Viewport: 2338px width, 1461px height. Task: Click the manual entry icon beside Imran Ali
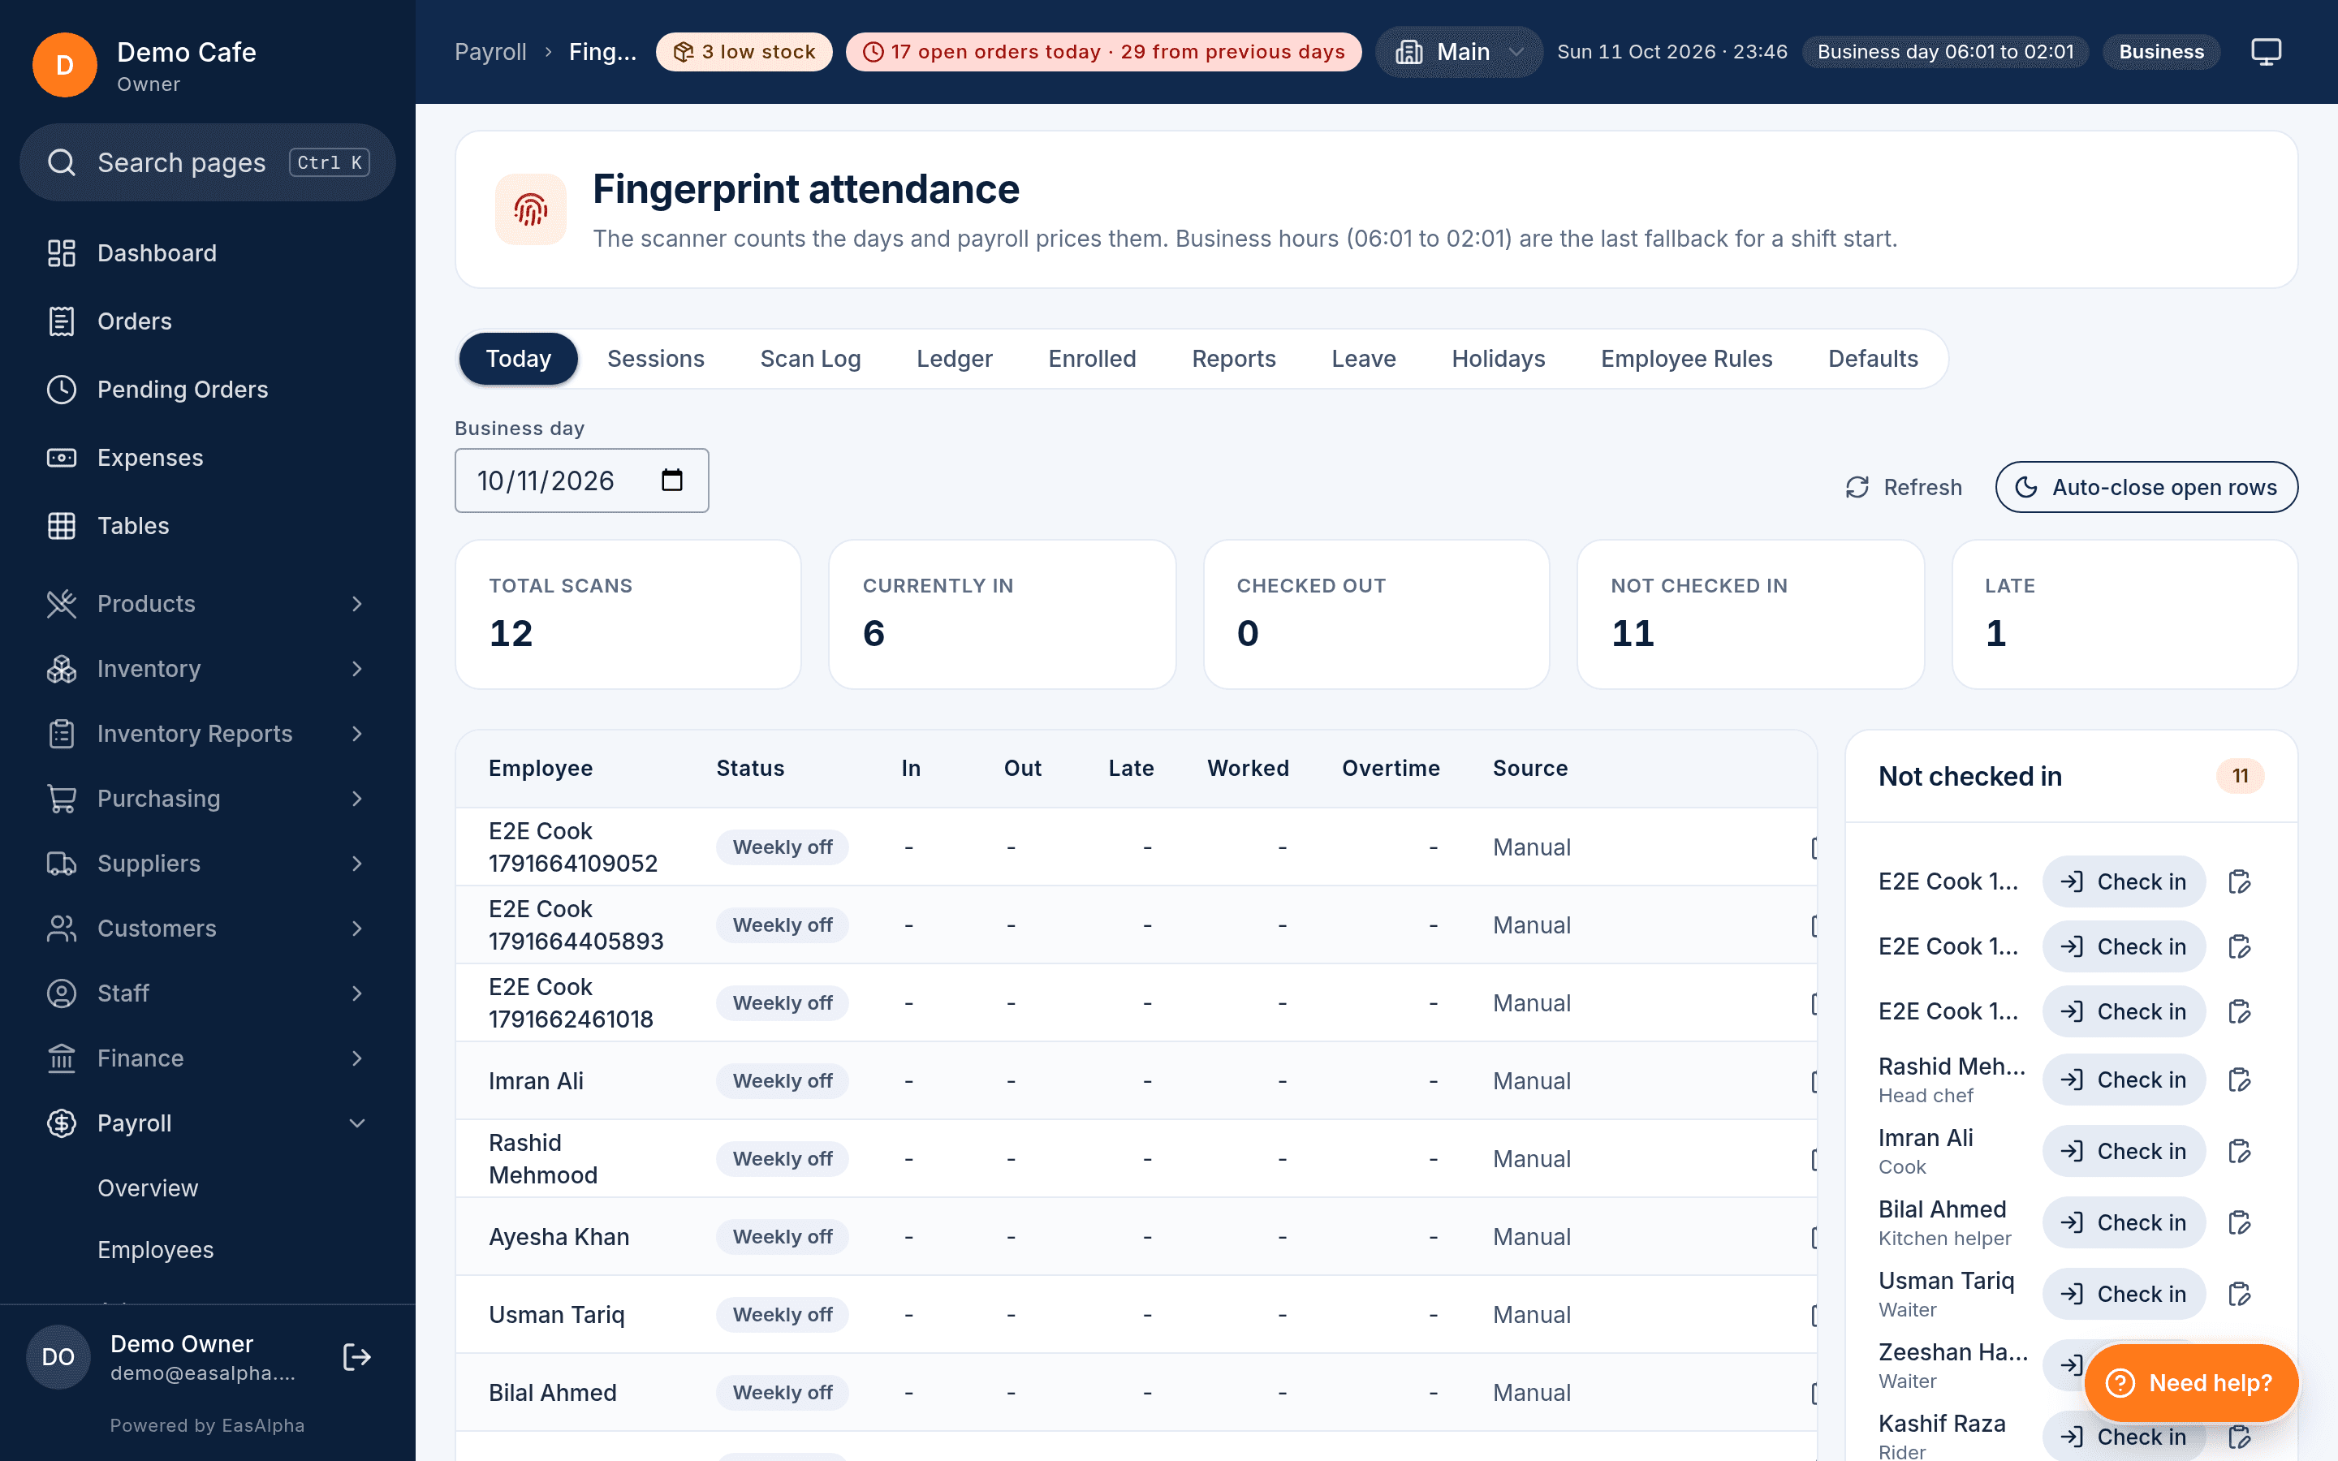click(x=2240, y=1151)
